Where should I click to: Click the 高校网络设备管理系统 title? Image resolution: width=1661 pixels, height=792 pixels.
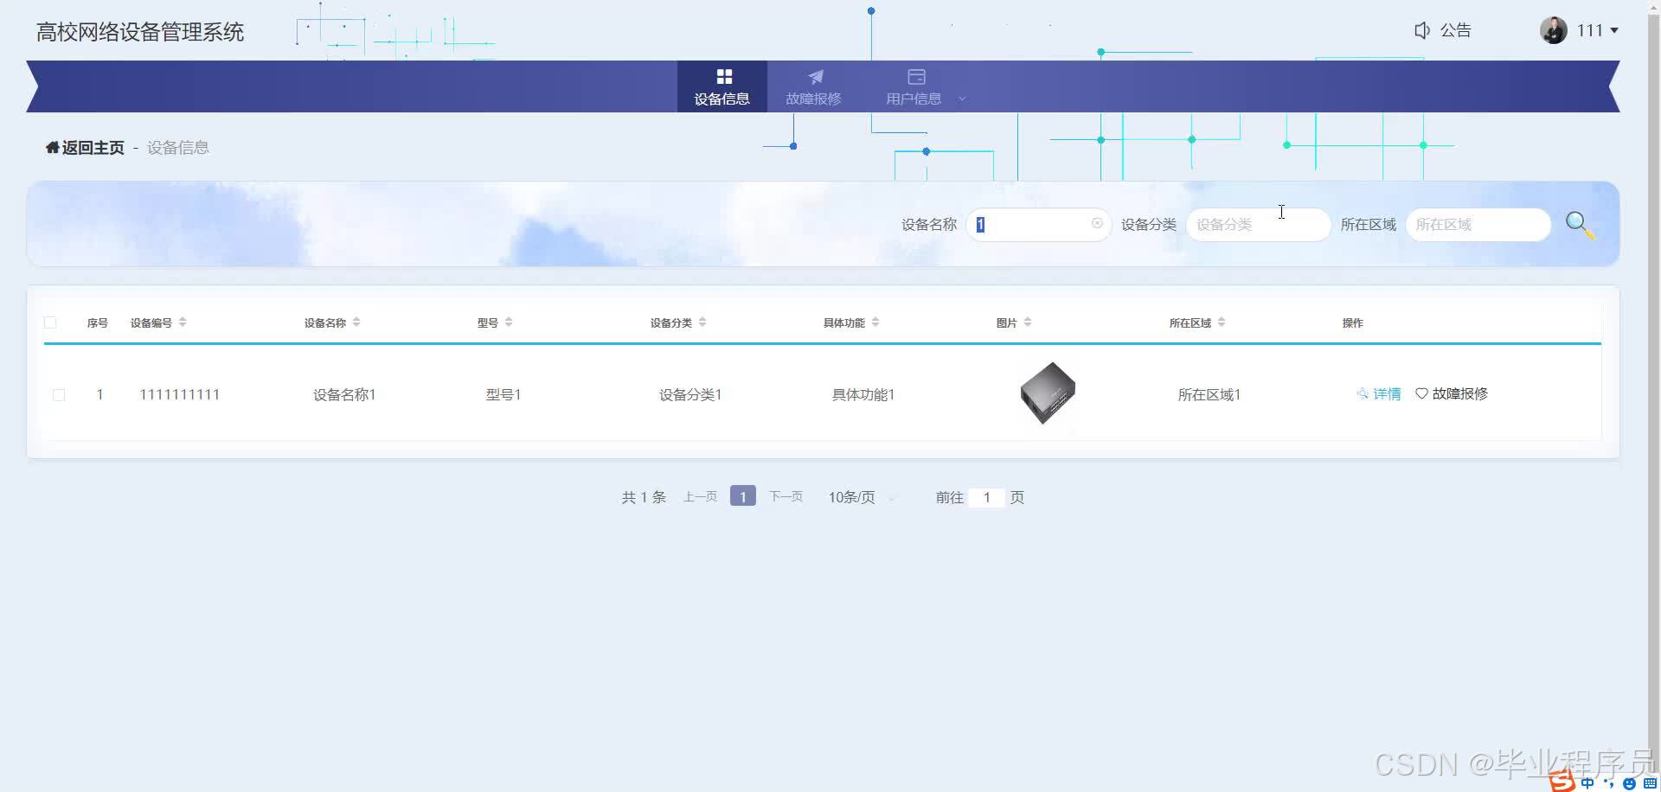point(140,32)
